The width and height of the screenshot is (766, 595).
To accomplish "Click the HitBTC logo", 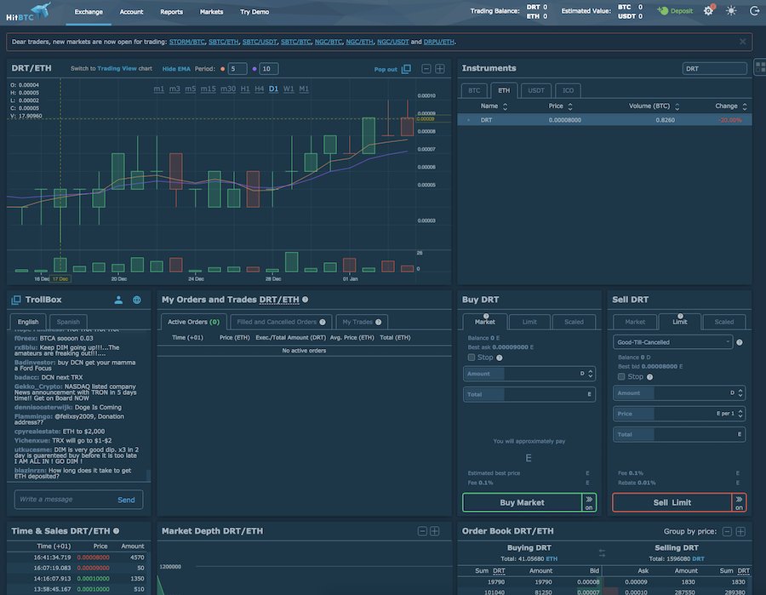I will click(x=28, y=12).
